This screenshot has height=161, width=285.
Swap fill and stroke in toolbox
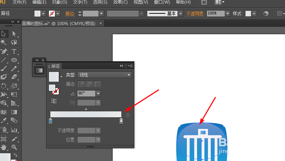coord(15,155)
